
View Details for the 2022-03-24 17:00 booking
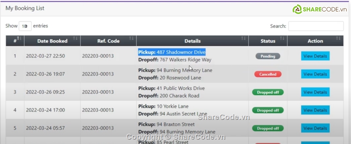point(315,110)
